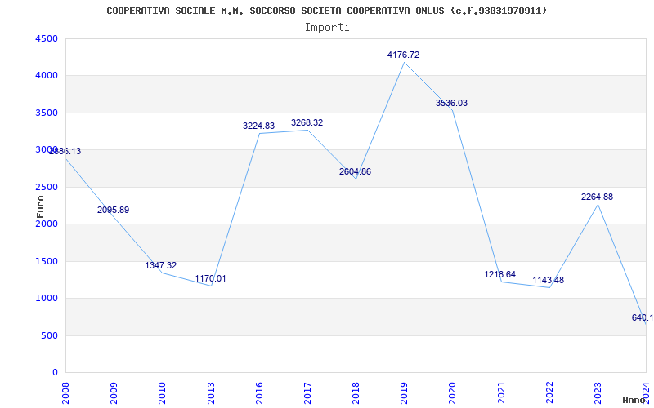This screenshot has height=408, width=654.
Task: Click the 3224.83 data label
Action: point(258,126)
